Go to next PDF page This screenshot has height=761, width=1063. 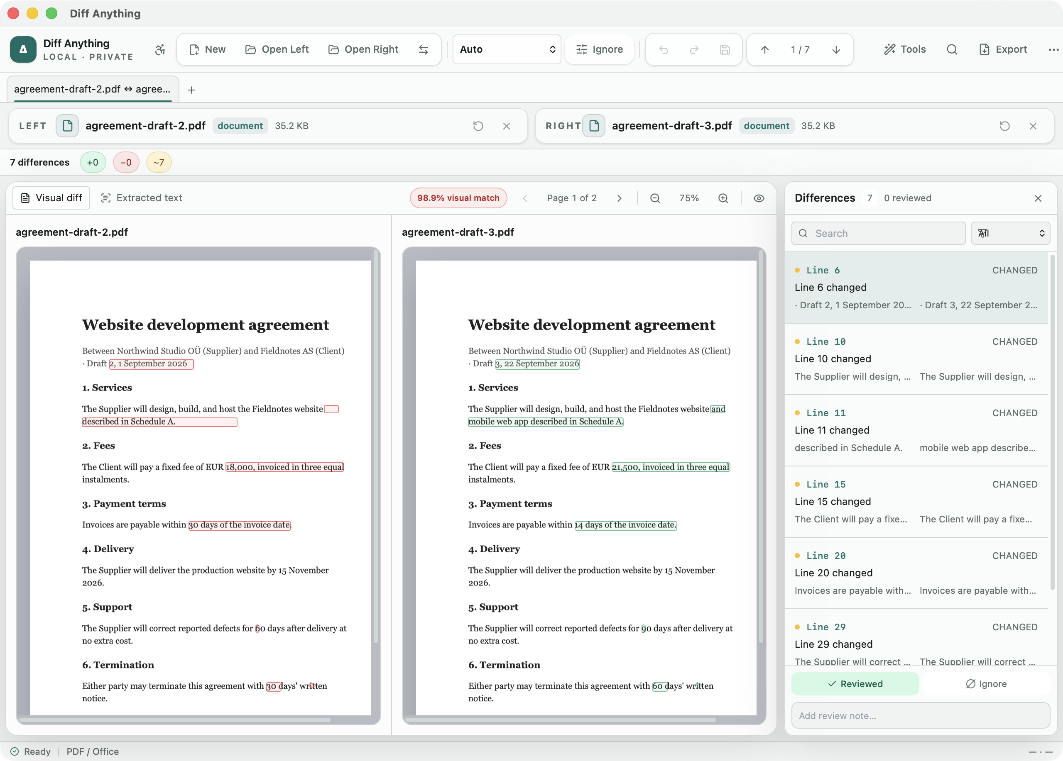pyautogui.click(x=619, y=198)
